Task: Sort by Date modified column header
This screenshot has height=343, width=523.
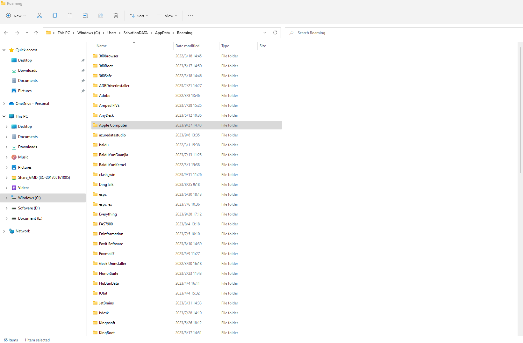Action: pos(196,46)
